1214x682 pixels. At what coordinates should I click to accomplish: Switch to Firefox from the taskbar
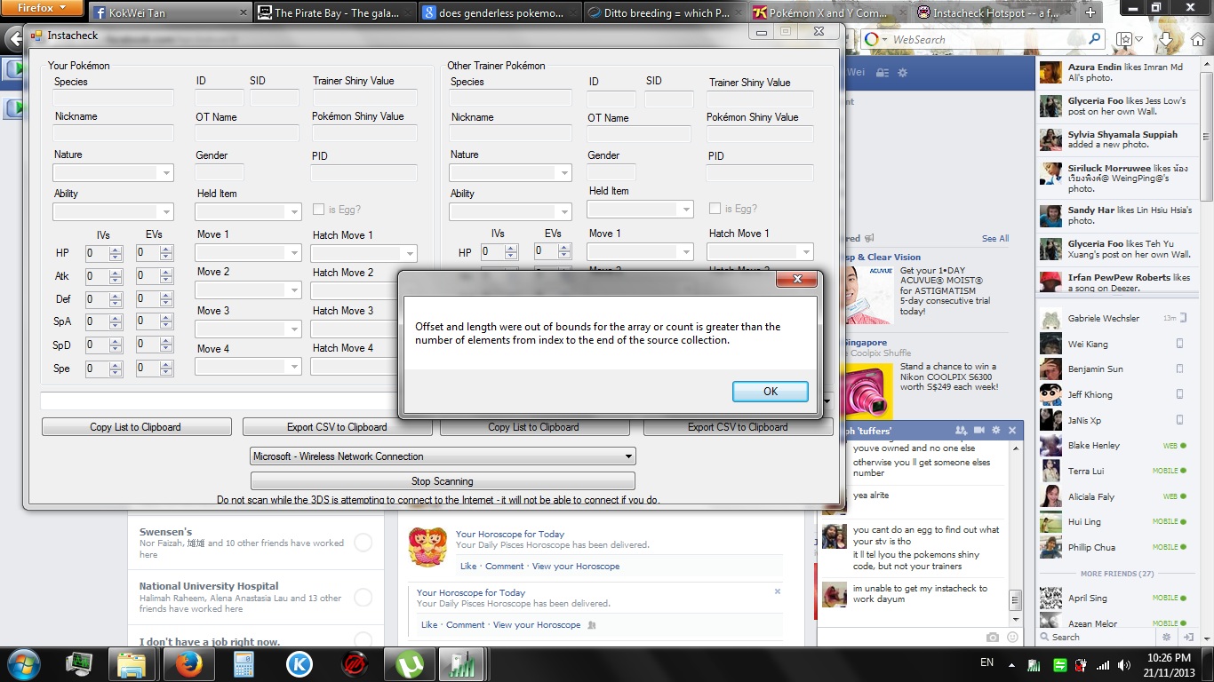coord(188,664)
